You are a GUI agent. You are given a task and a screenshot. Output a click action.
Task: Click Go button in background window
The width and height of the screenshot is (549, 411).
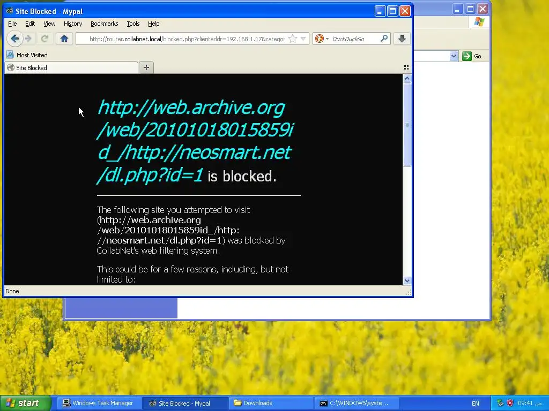[x=472, y=56]
